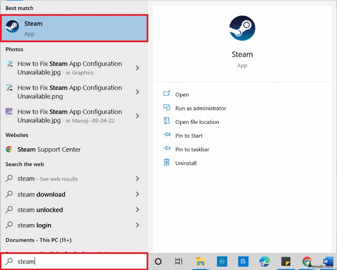Open File Explorer from the taskbar
Image resolution: width=337 pixels, height=270 pixels.
200,261
